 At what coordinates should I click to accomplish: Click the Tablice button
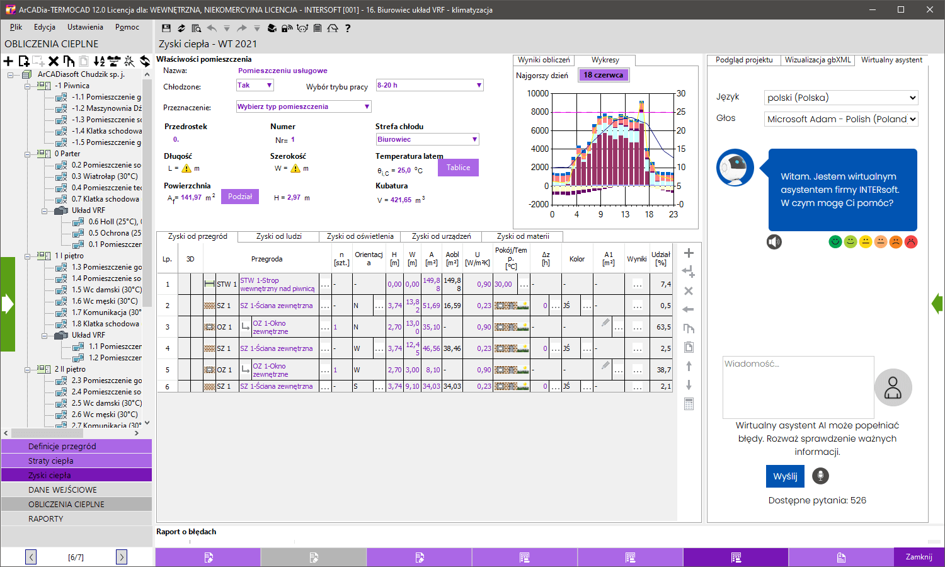pyautogui.click(x=458, y=168)
